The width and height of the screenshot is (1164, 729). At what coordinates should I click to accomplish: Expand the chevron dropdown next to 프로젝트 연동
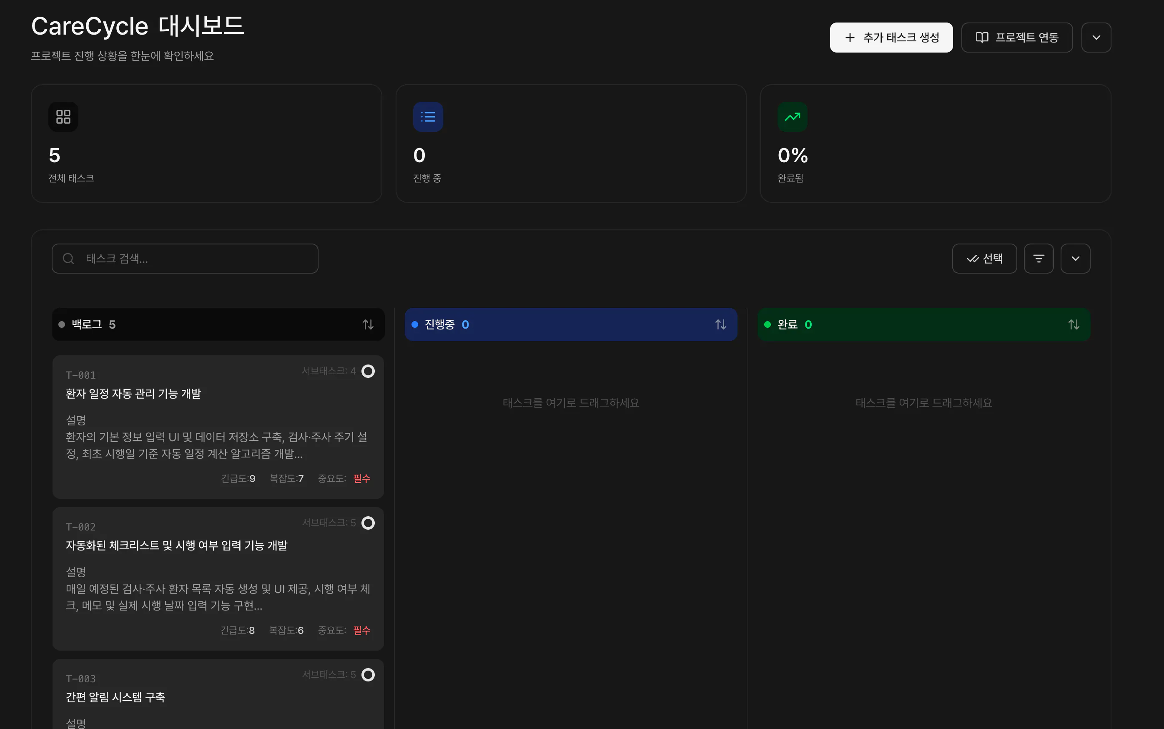(1096, 38)
